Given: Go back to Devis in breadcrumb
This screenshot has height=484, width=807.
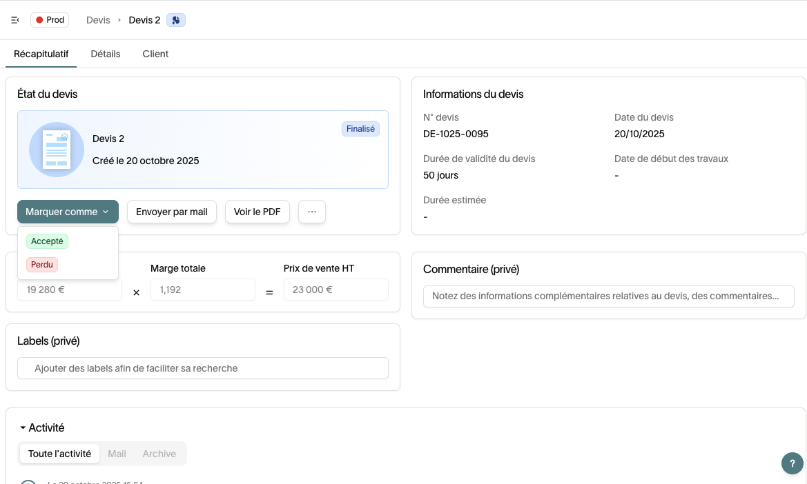Looking at the screenshot, I should pyautogui.click(x=98, y=20).
